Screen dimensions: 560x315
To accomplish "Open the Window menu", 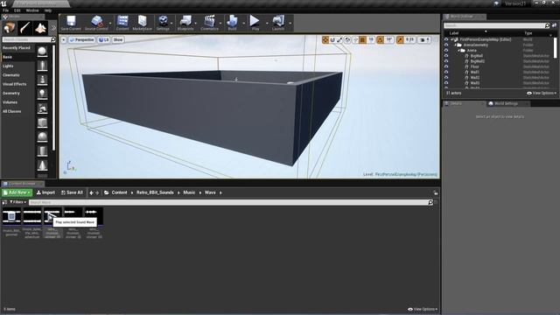I will pyautogui.click(x=32, y=10).
